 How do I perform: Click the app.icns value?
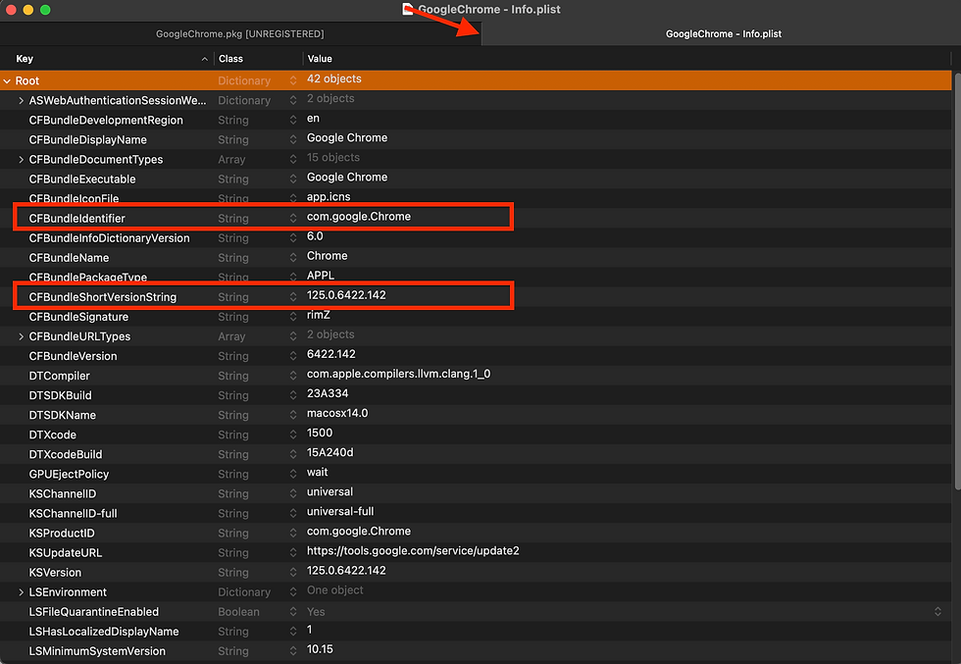click(329, 197)
